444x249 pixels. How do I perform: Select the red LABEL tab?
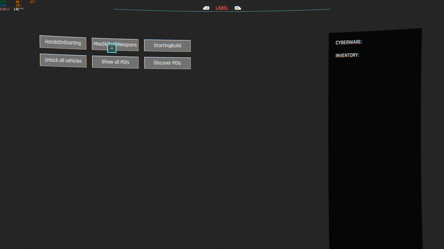(222, 8)
